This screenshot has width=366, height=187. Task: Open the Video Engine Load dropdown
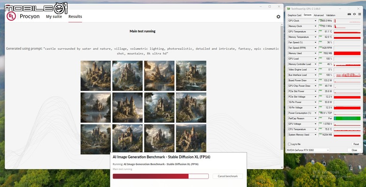click(x=316, y=69)
